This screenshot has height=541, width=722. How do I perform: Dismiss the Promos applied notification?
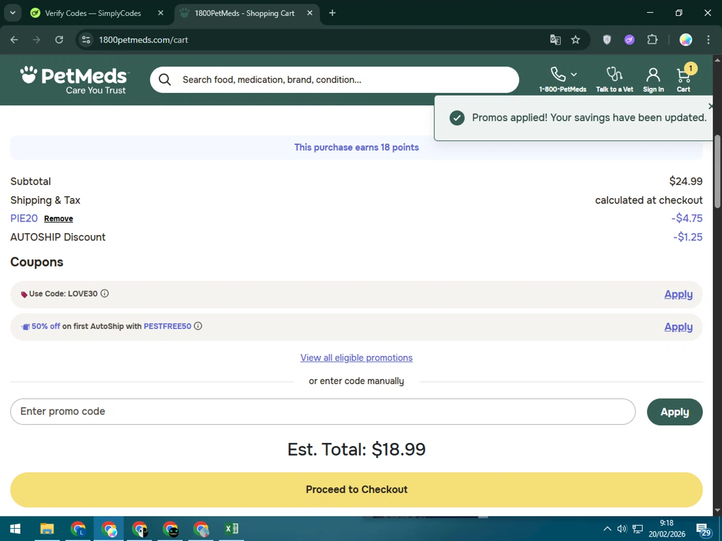tap(710, 106)
